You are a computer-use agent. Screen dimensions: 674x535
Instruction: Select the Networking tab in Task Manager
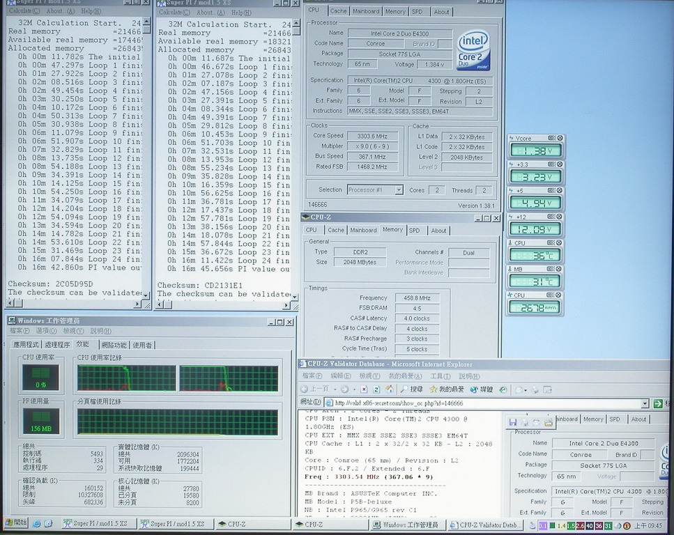[114, 345]
